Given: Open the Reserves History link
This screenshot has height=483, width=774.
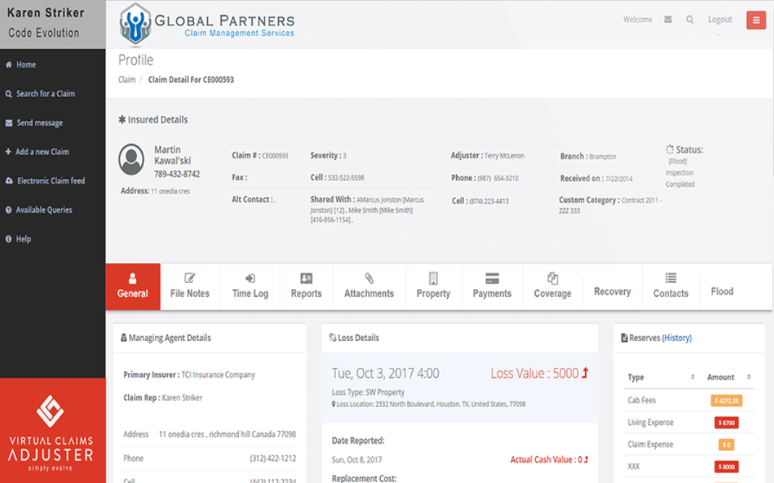Looking at the screenshot, I should (677, 337).
